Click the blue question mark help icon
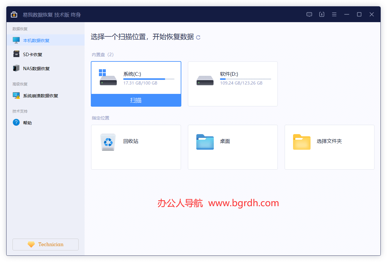This screenshot has width=387, height=262. [16, 123]
